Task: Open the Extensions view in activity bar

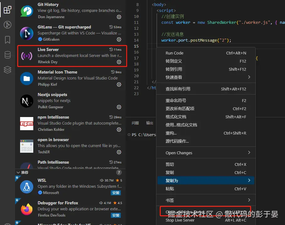Action: click(x=8, y=10)
